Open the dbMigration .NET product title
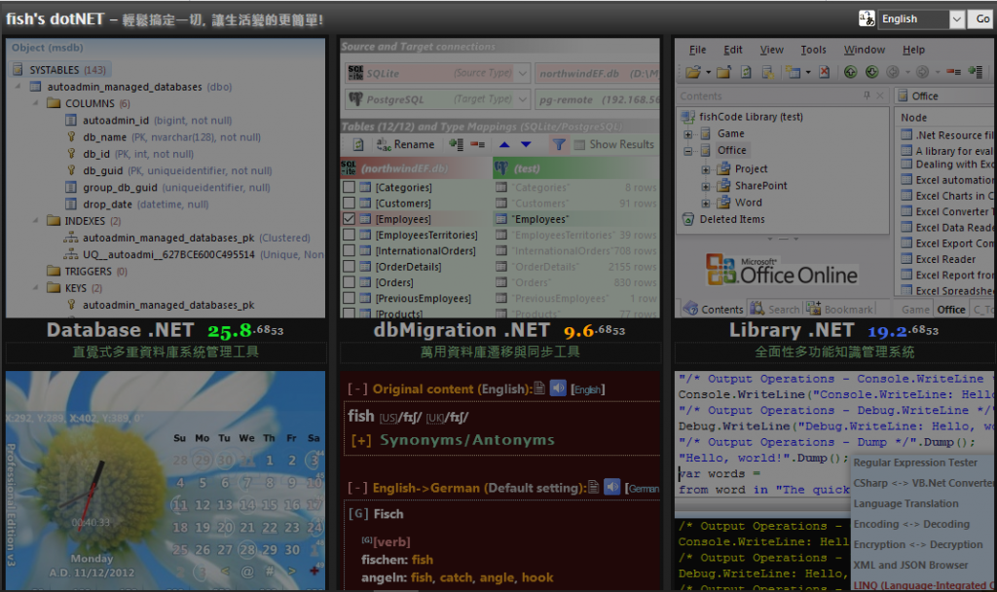Viewport: 997px width, 592px height. 462,330
